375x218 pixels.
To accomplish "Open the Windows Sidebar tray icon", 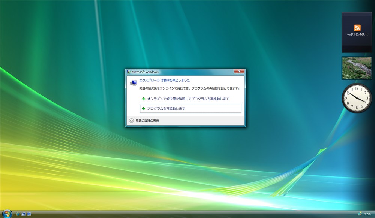I will 360,214.
